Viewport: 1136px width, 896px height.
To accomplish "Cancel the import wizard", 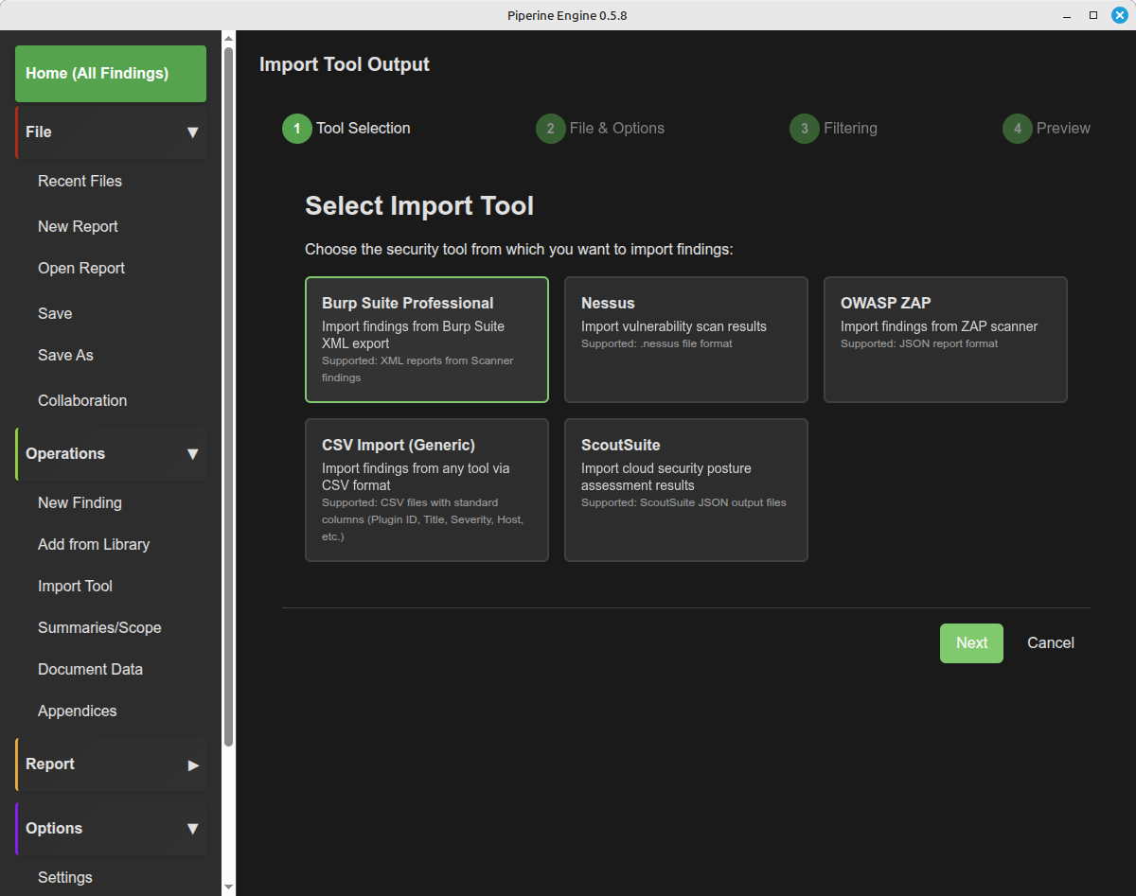I will (x=1050, y=643).
